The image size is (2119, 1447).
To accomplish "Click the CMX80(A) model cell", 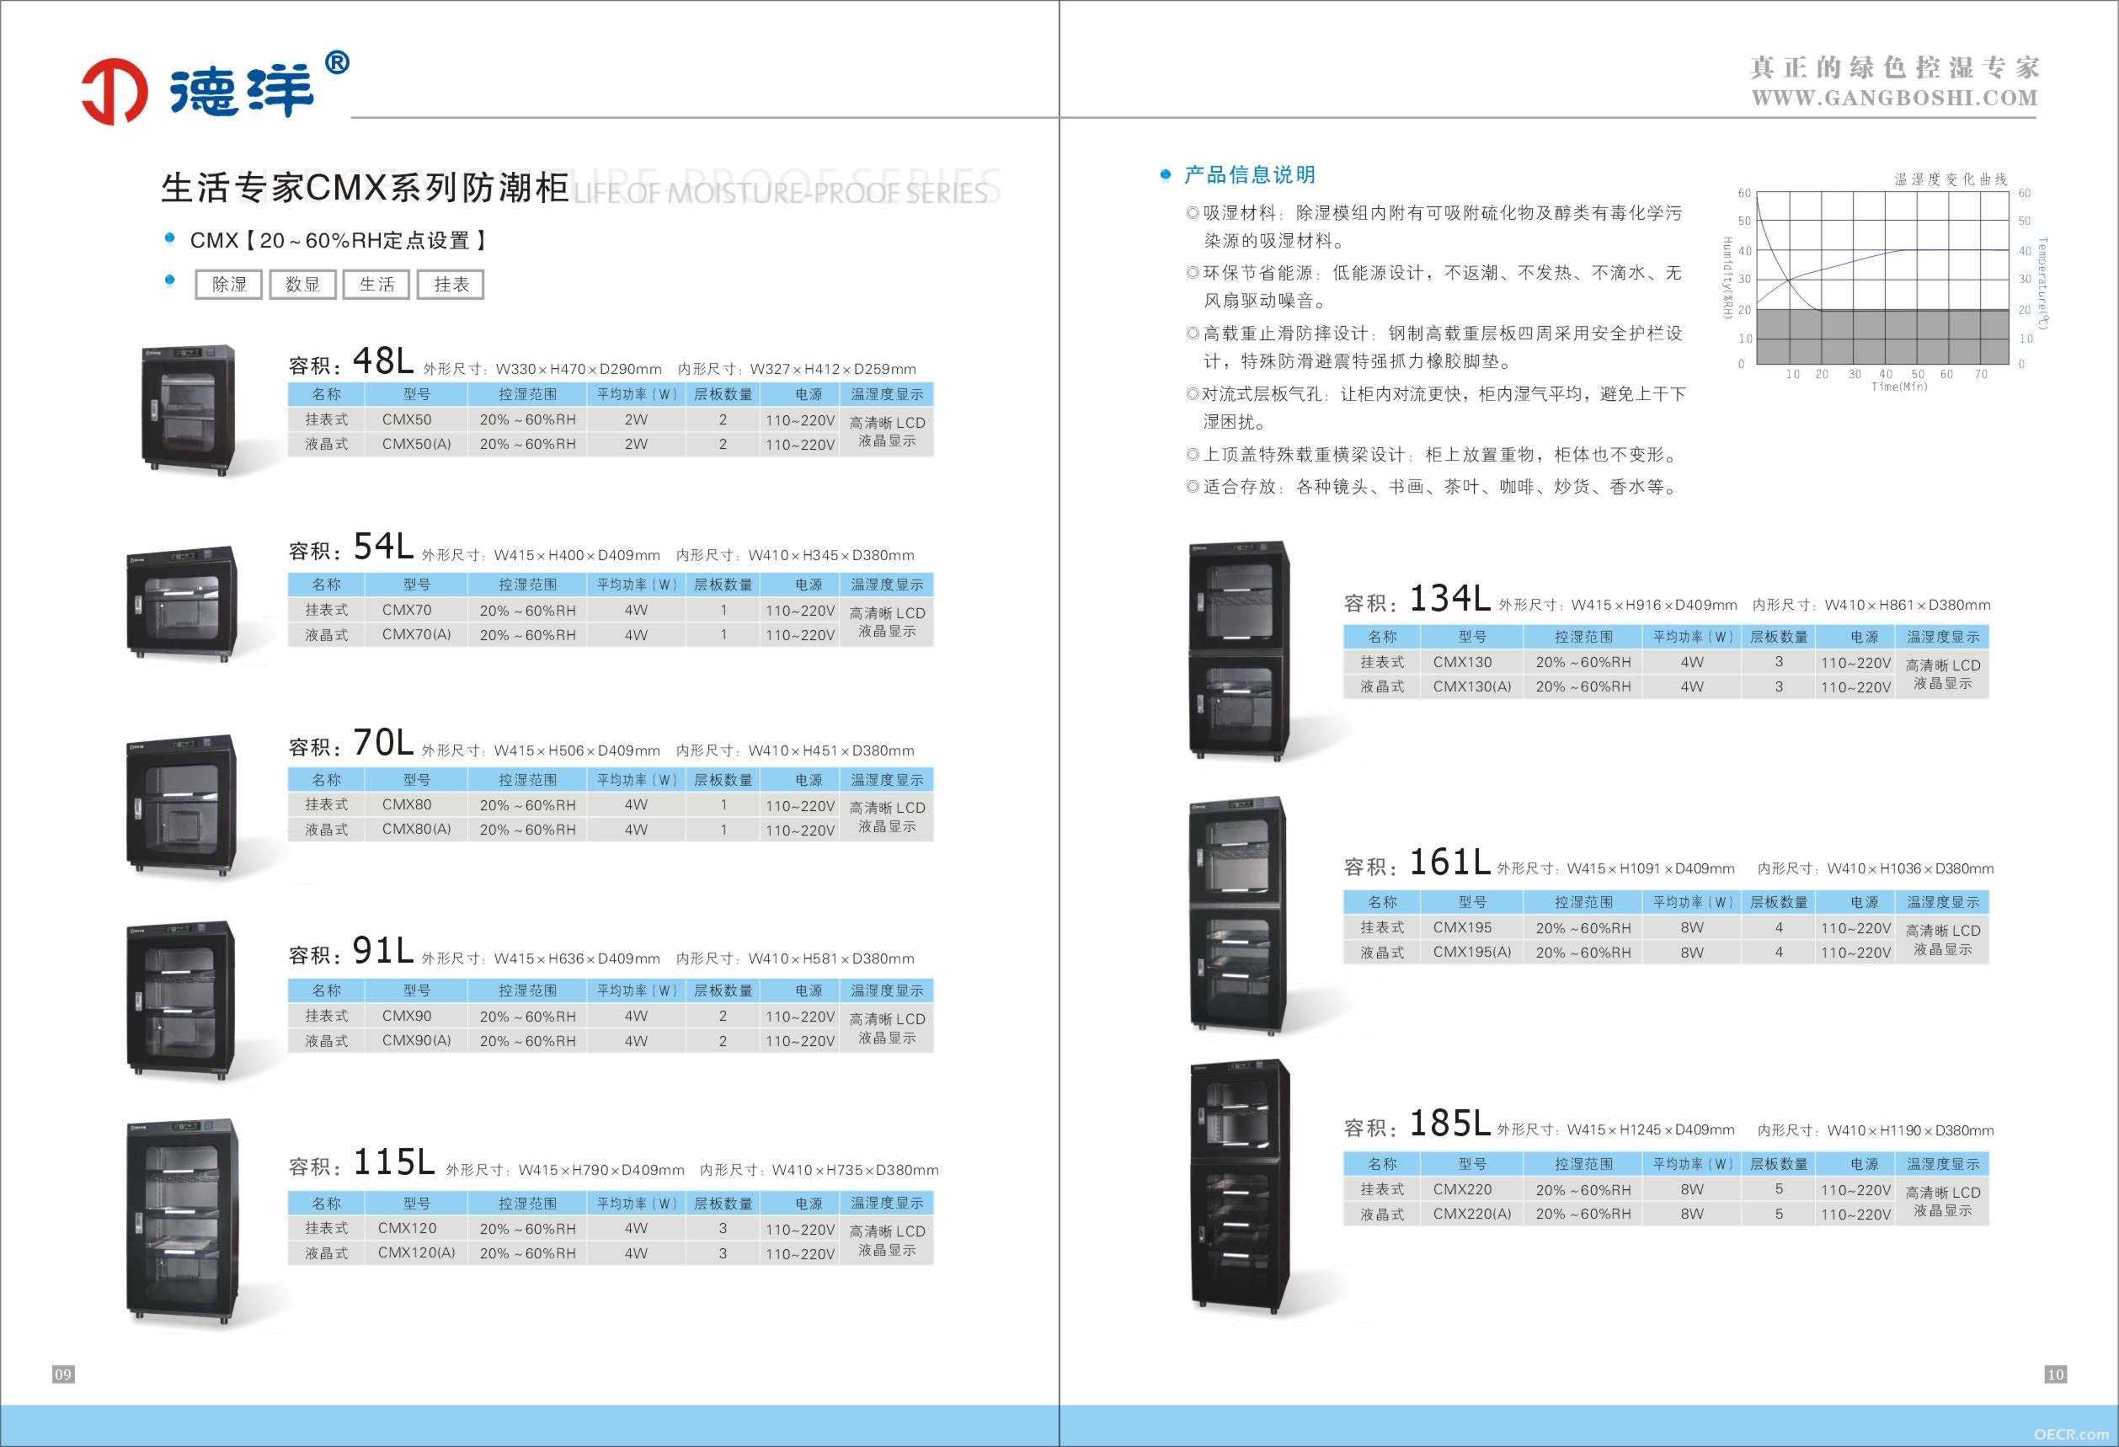I will pyautogui.click(x=416, y=830).
